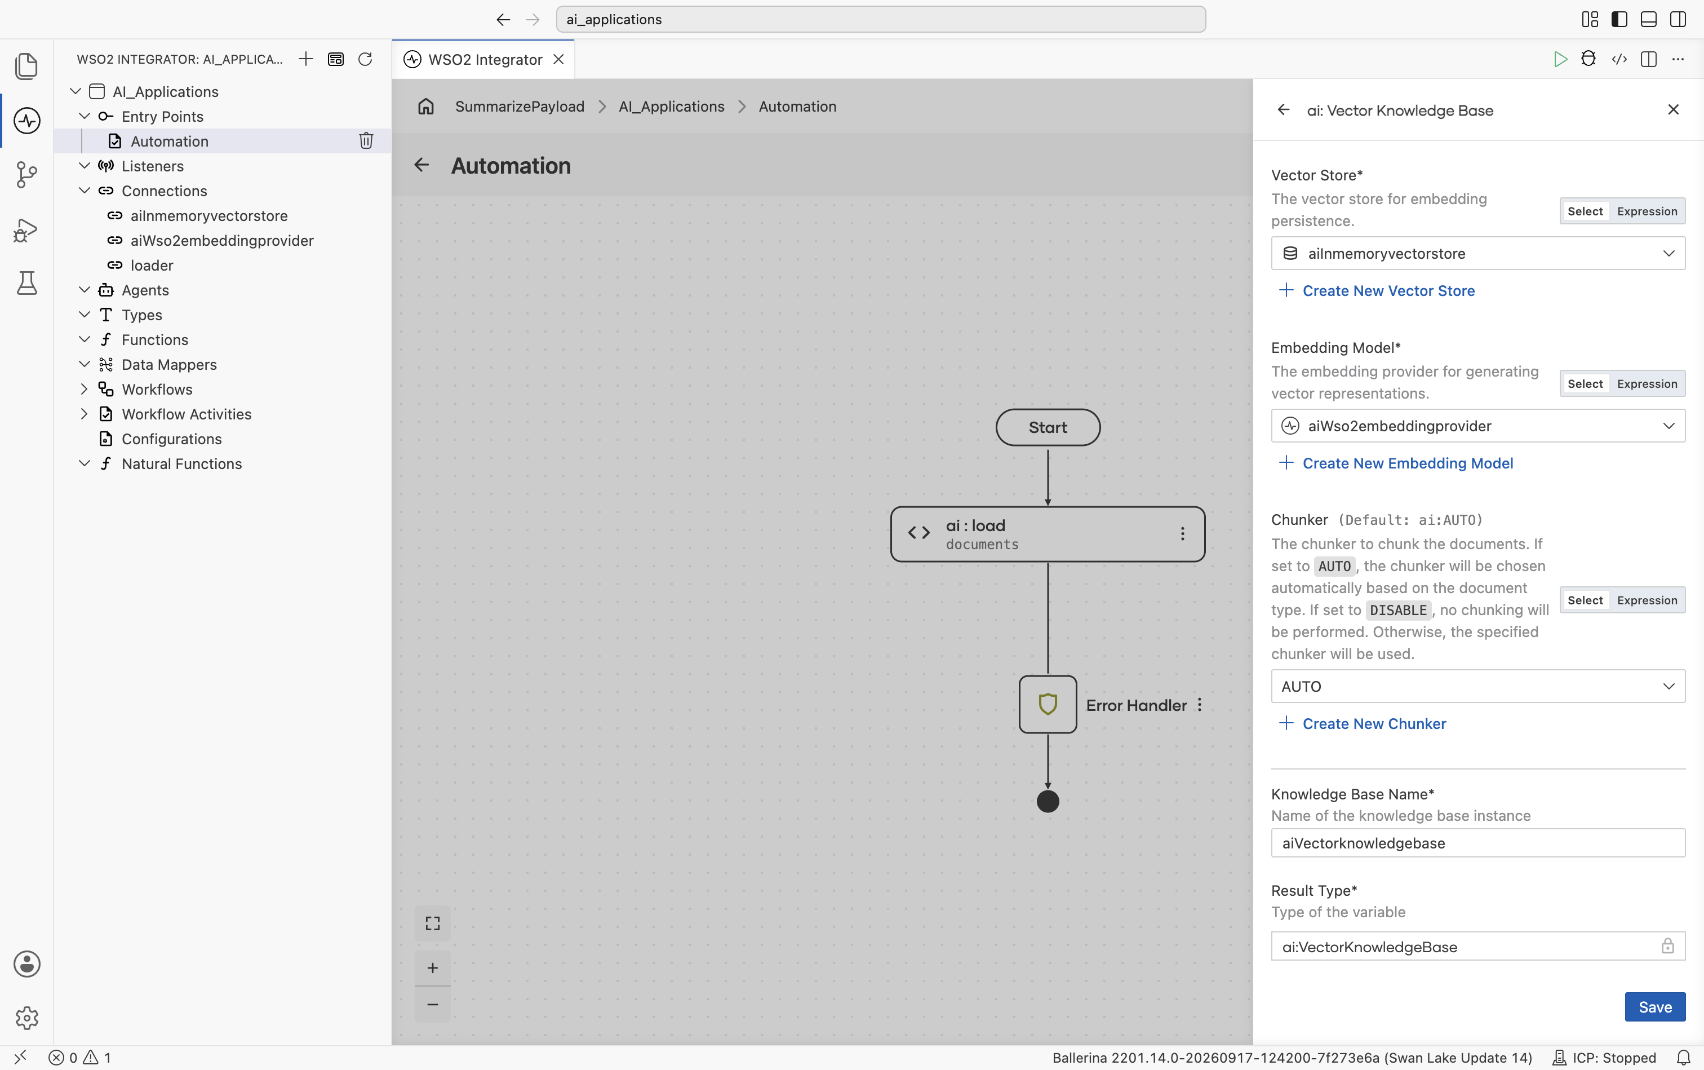Image resolution: width=1704 pixels, height=1070 pixels.
Task: Switch Vector Store field to Expression mode
Action: (1647, 211)
